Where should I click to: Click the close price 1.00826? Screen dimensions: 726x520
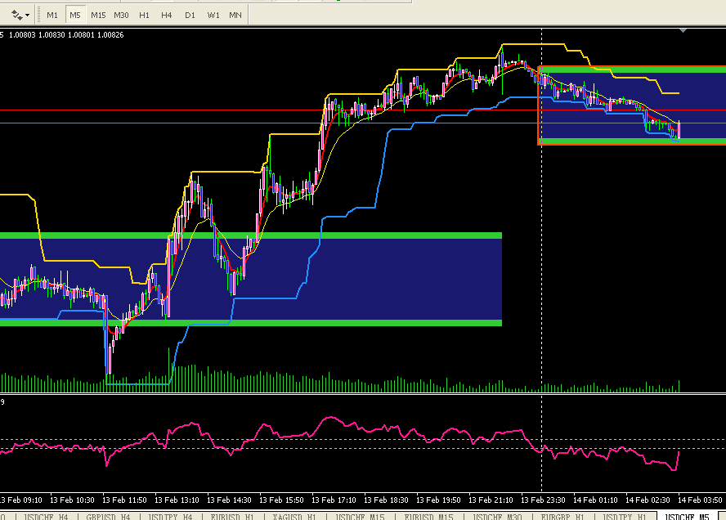[110, 34]
